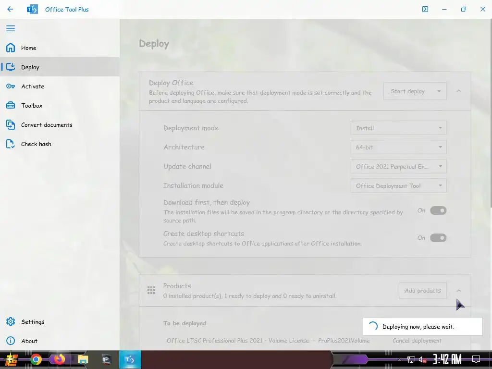The height and width of the screenshot is (369, 492).
Task: Go to Home page label
Action: (28, 48)
